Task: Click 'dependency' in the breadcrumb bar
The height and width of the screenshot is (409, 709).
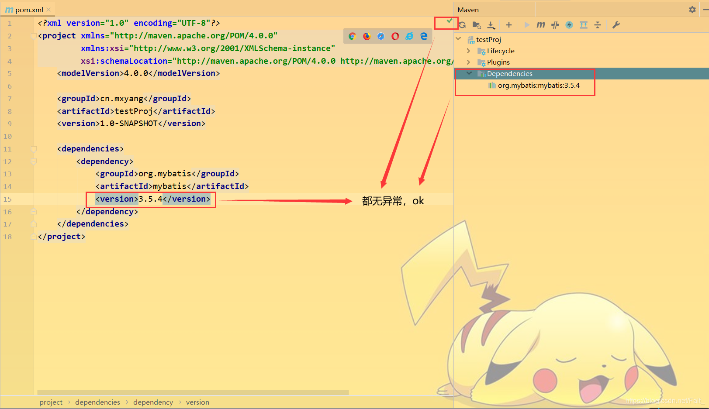Action: click(x=153, y=402)
